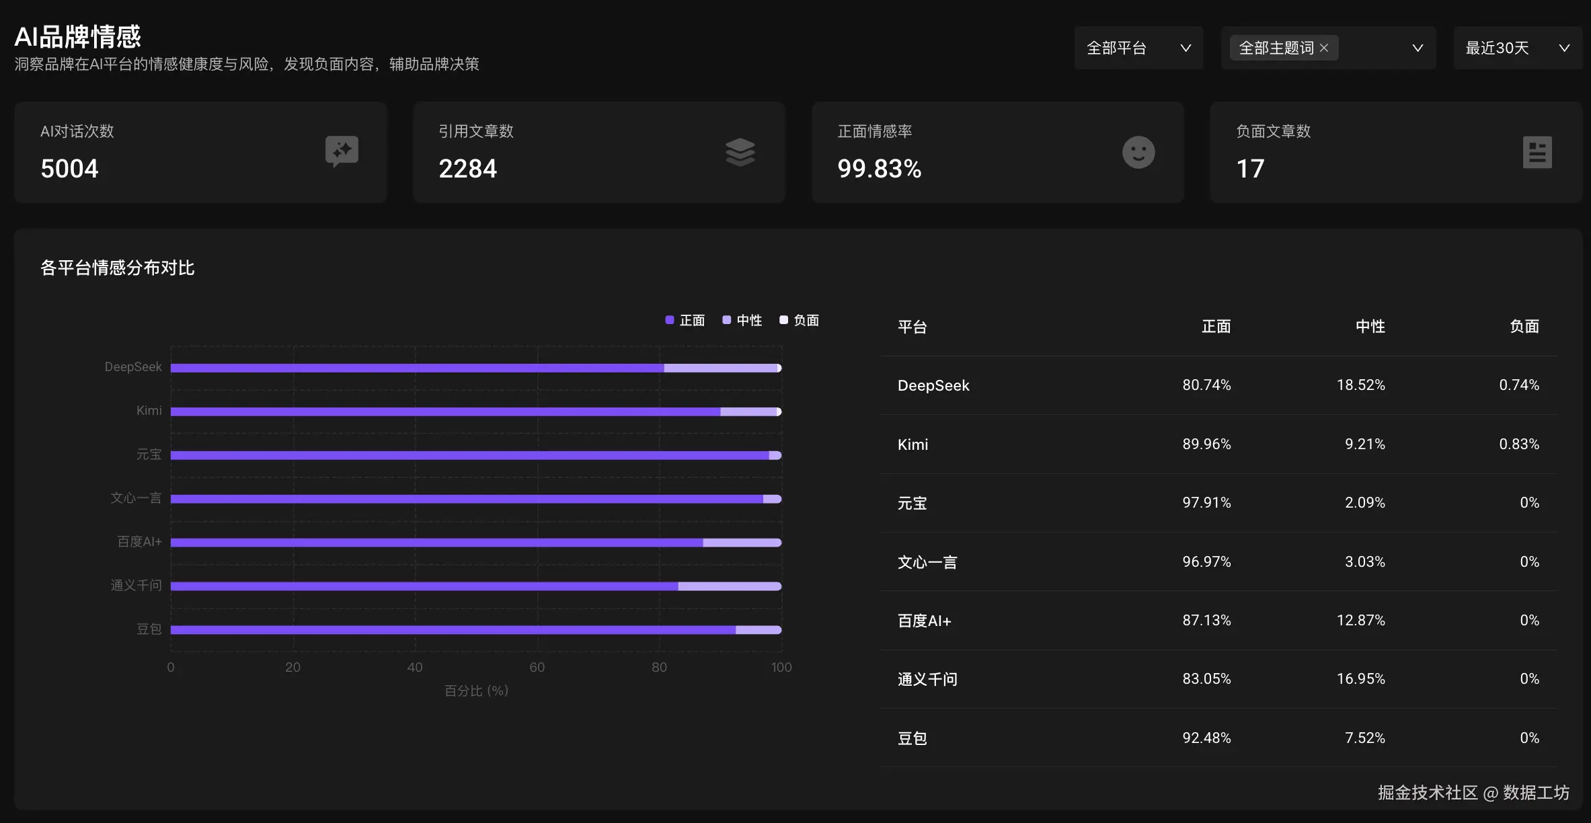1591x823 pixels.
Task: Click the 百度AI+ neutral bar segment
Action: click(741, 543)
